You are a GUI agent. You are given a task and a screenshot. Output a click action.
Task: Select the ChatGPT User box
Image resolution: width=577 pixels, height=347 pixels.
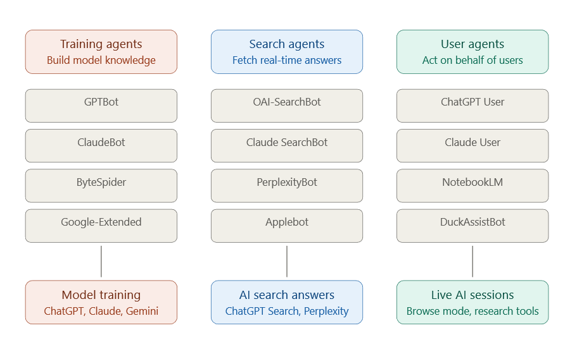tap(472, 106)
